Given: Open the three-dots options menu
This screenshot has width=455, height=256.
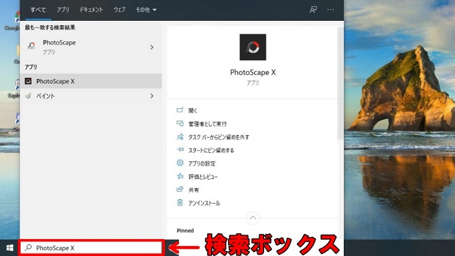Looking at the screenshot, I should coord(331,10).
